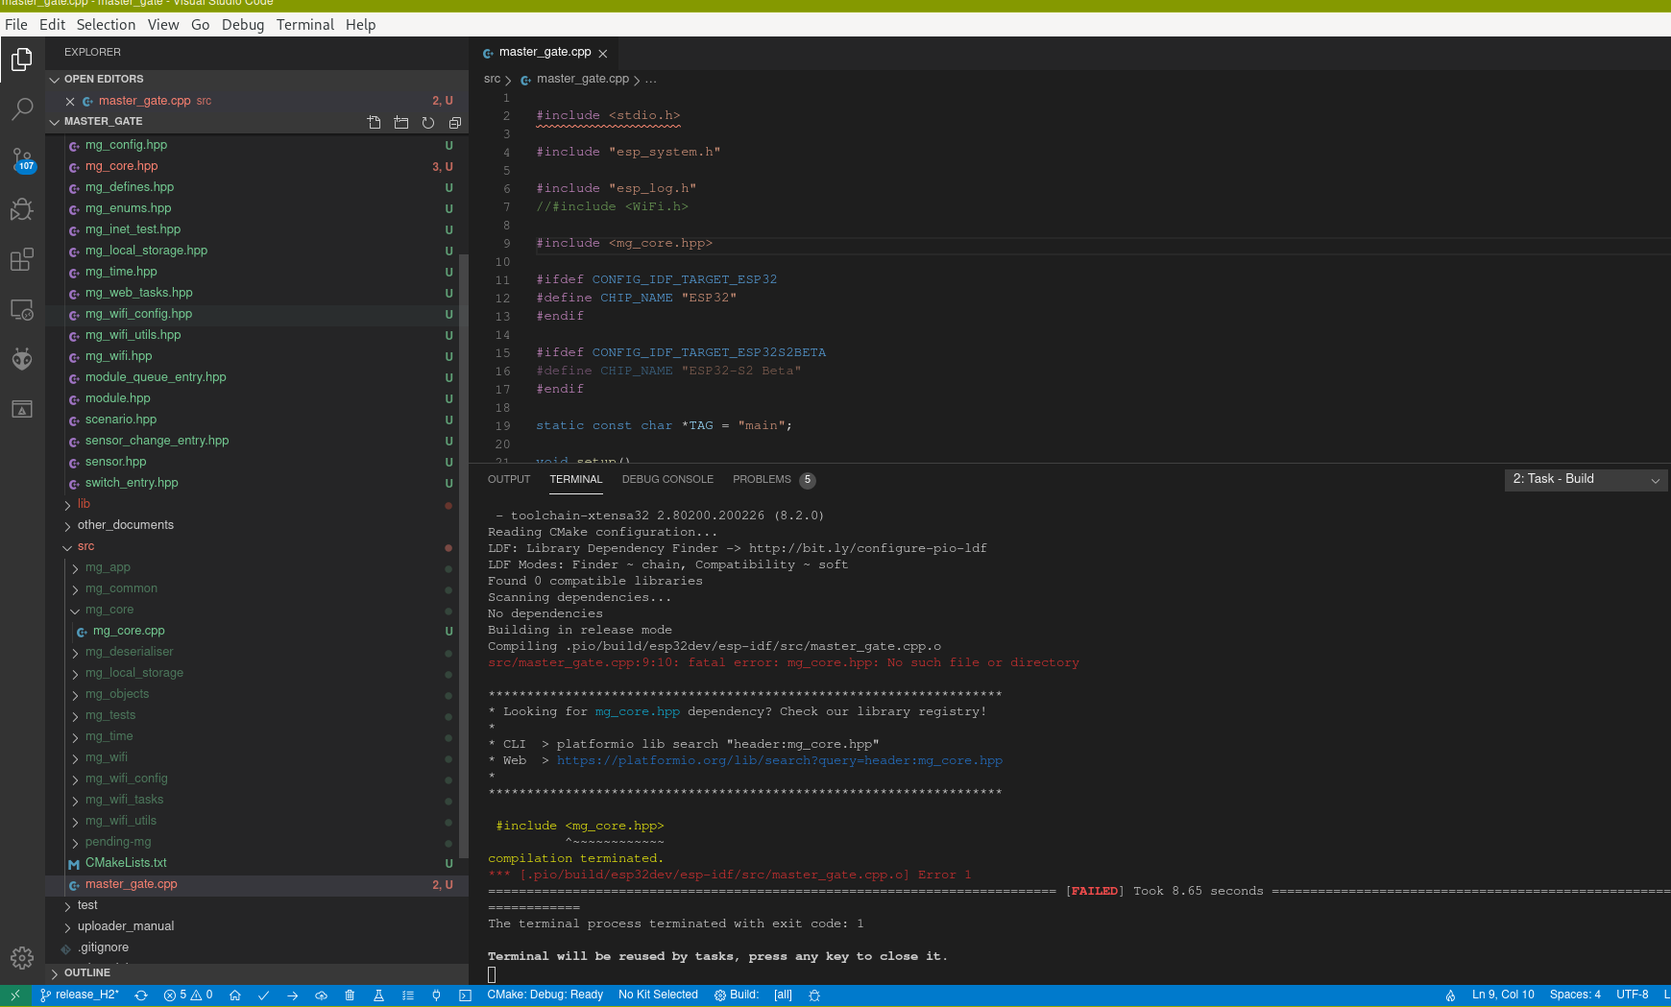
Task: Start PlatformIO Upload via arrow icon
Action: click(x=293, y=995)
